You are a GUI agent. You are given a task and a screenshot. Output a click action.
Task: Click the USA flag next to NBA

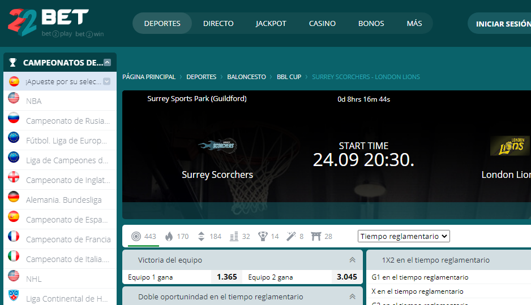[14, 98]
